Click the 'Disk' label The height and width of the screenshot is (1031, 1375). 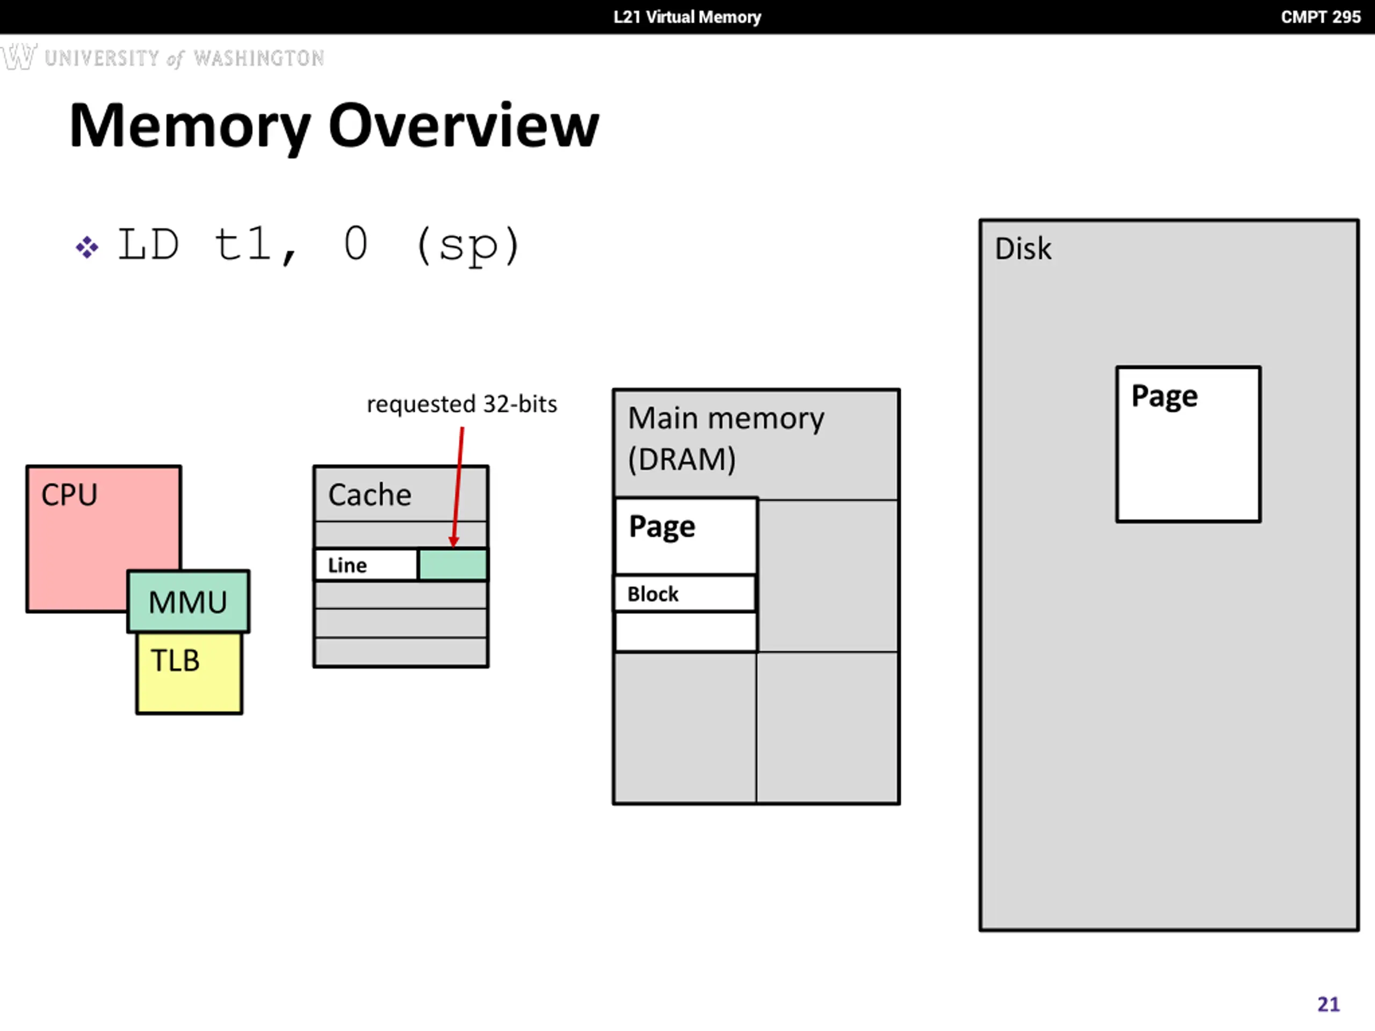click(x=1023, y=249)
